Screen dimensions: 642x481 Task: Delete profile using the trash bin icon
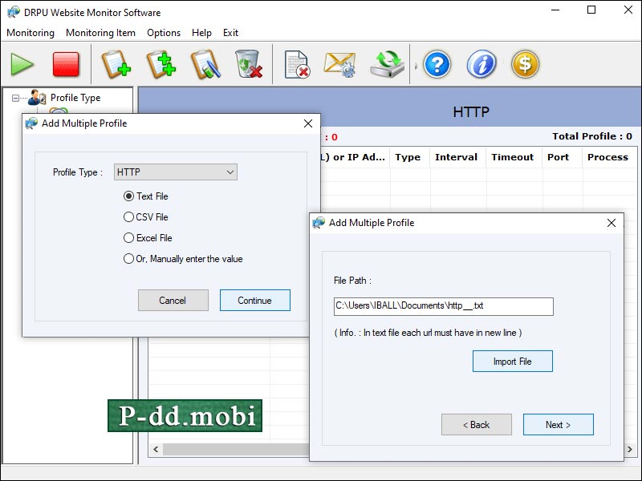(249, 64)
